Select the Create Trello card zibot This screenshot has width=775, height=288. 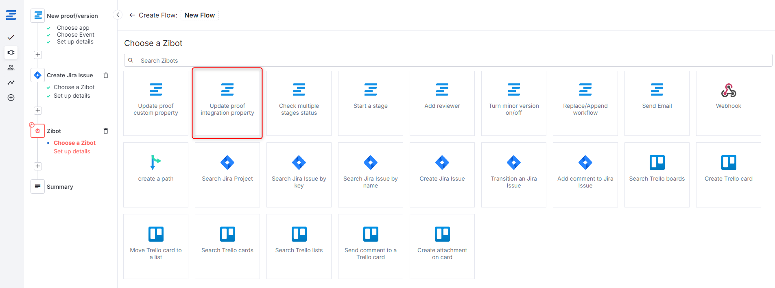pos(728,175)
